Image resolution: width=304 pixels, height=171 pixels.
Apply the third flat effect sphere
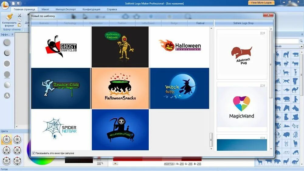tap(7, 63)
